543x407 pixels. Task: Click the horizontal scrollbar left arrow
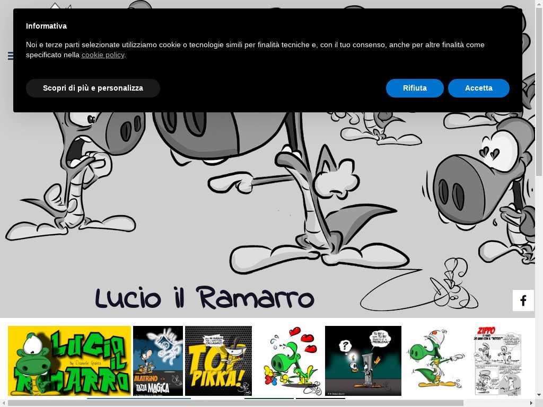click(4, 403)
